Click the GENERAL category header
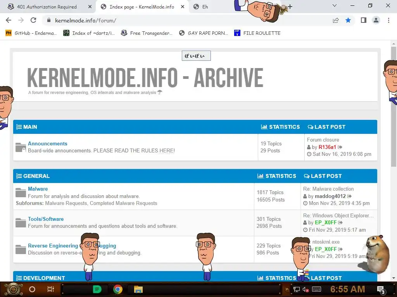This screenshot has height=297, width=397. [x=36, y=176]
